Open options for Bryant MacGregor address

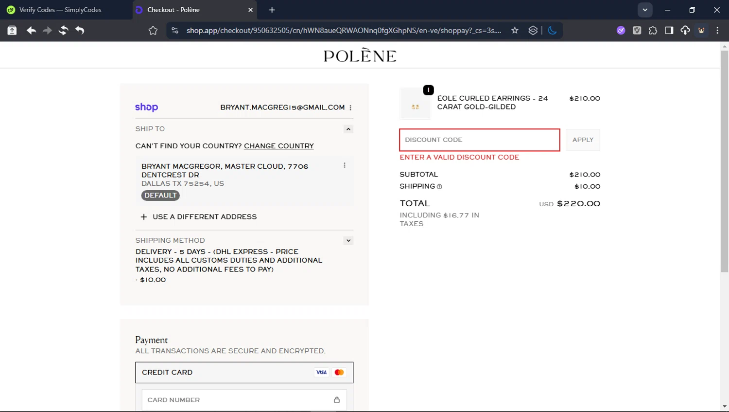345,165
